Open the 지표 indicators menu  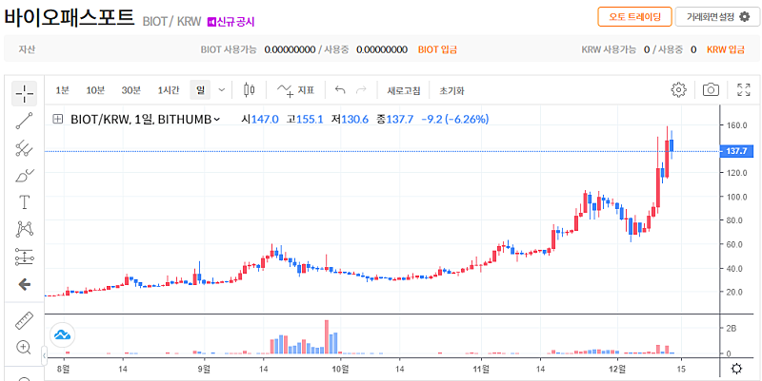(x=295, y=90)
